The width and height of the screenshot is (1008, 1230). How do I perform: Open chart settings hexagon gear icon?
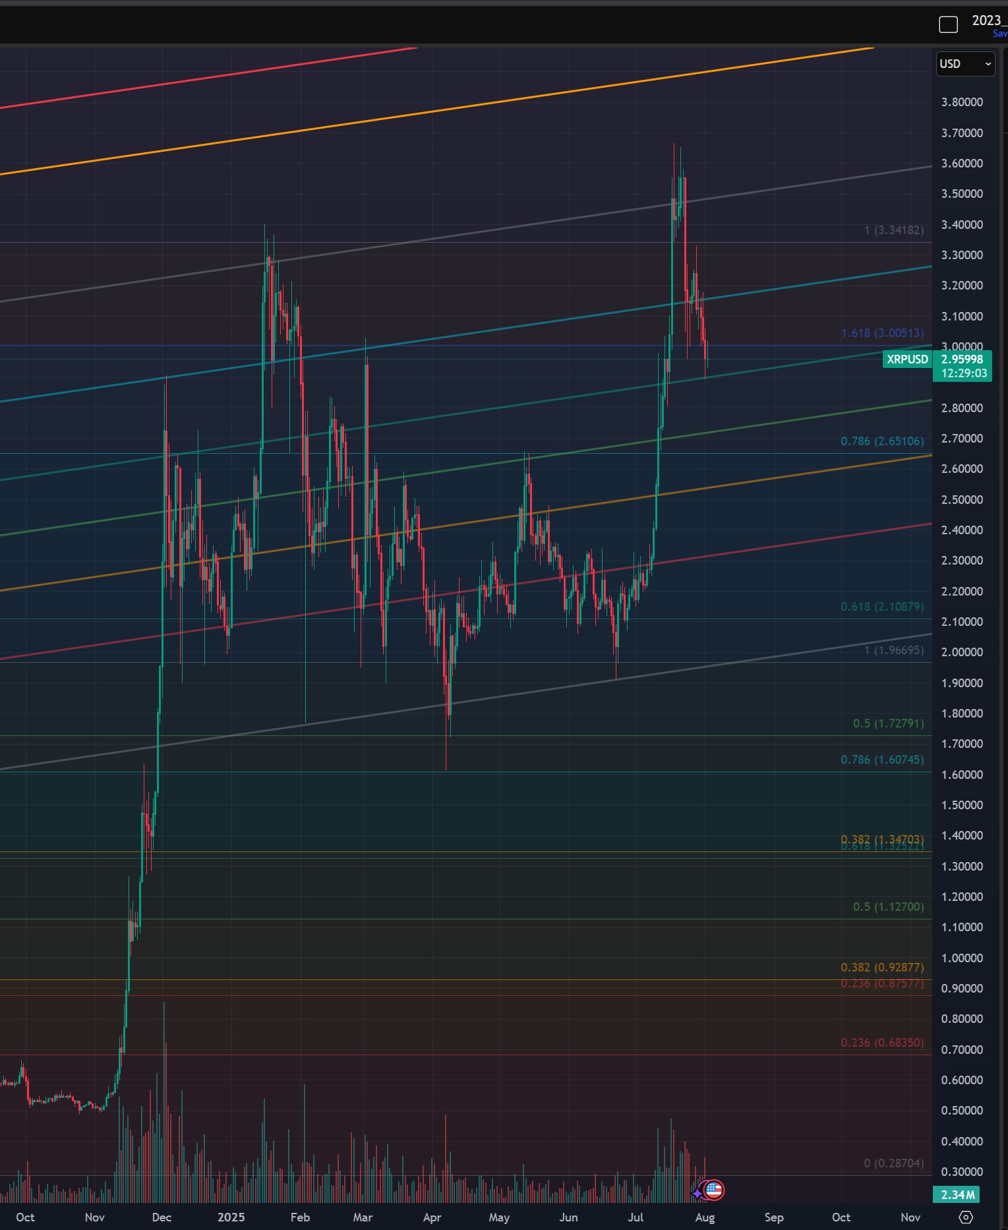966,1217
